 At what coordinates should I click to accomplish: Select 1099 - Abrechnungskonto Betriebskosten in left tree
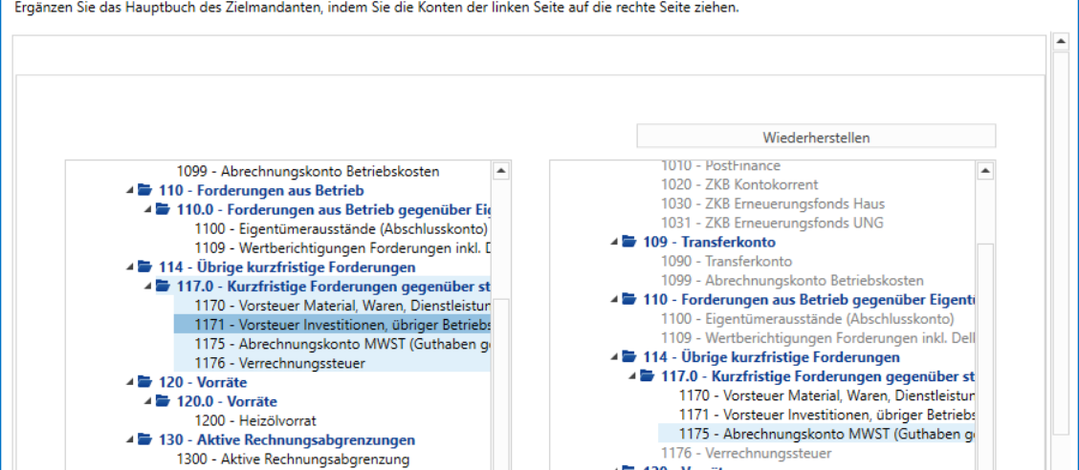click(308, 171)
